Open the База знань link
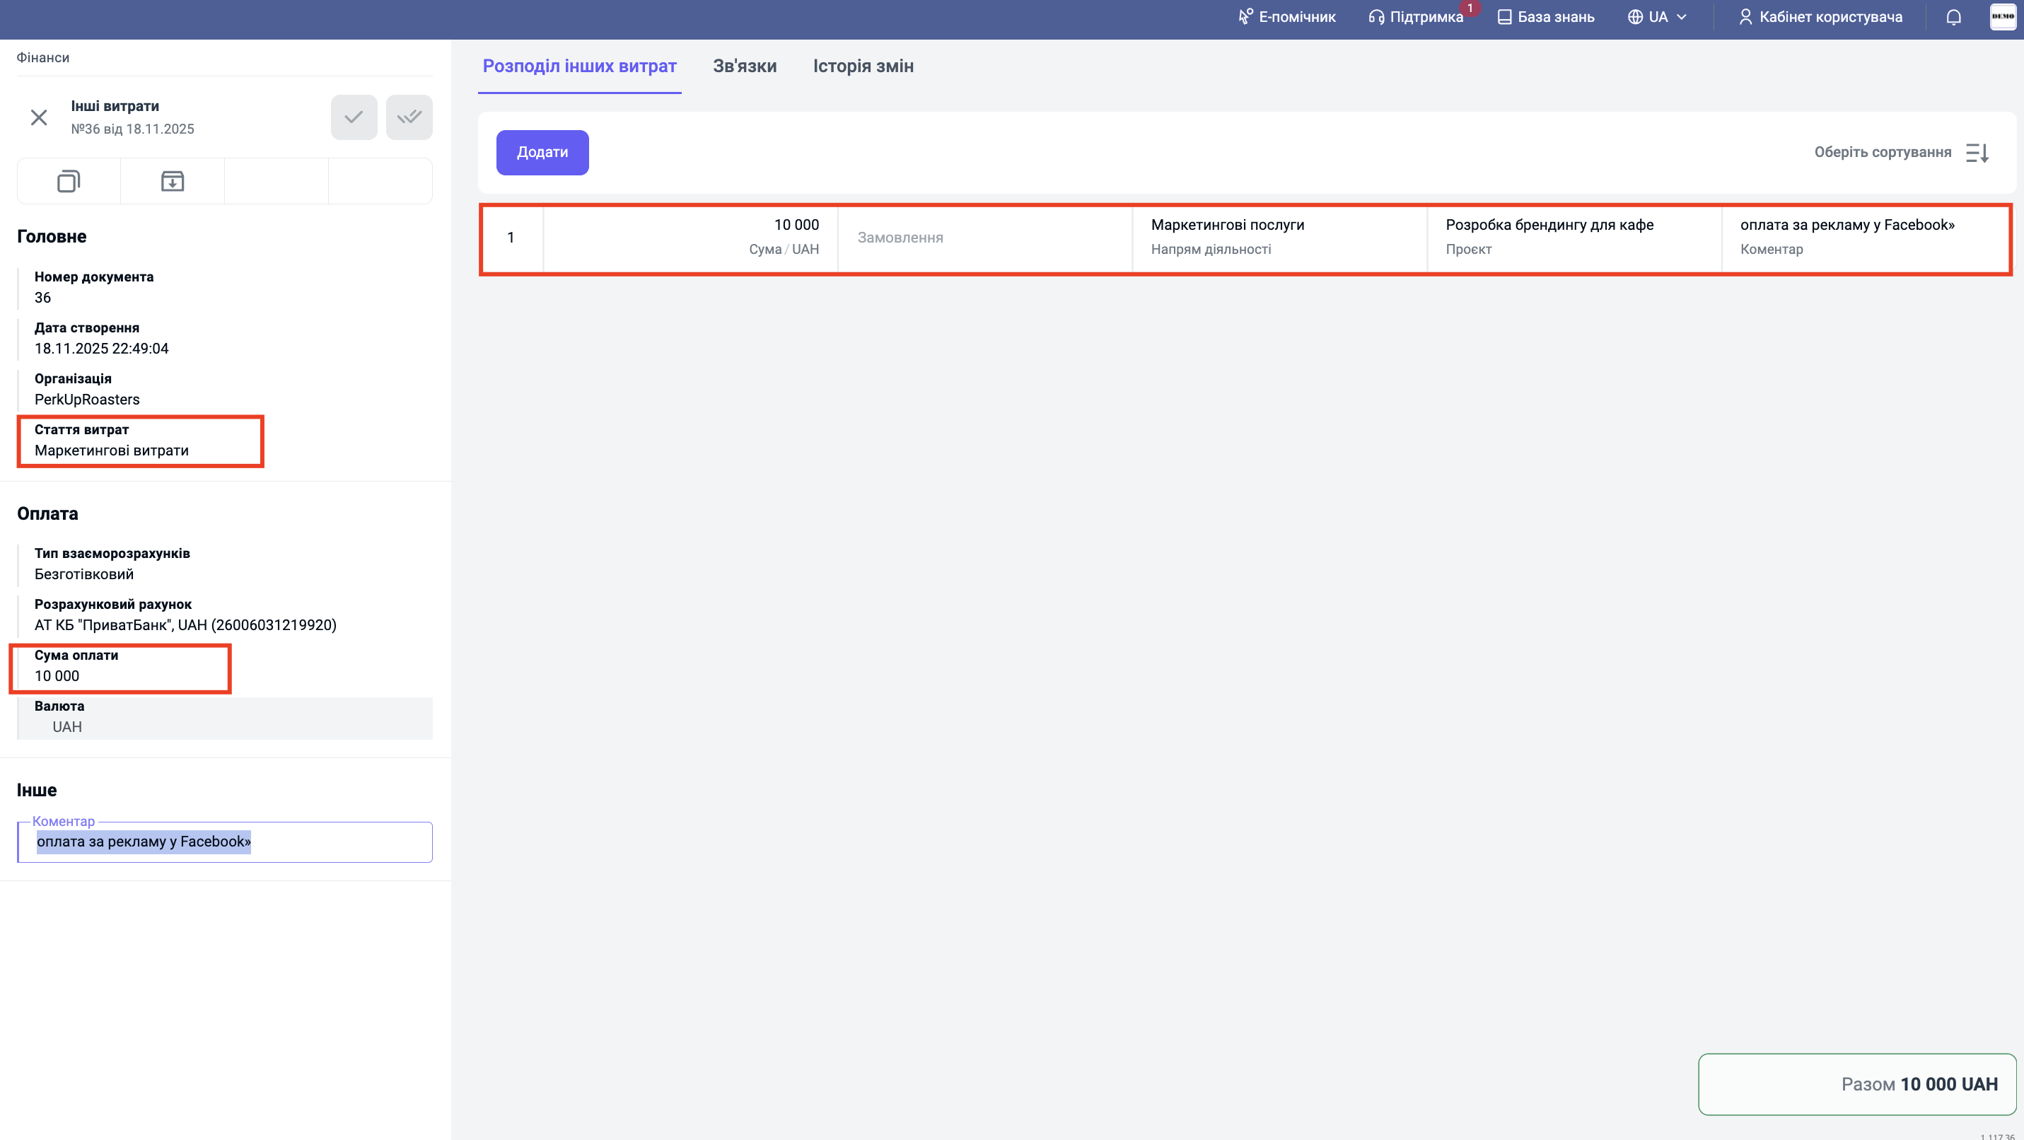Screen dimensions: 2024x1140 1545,17
